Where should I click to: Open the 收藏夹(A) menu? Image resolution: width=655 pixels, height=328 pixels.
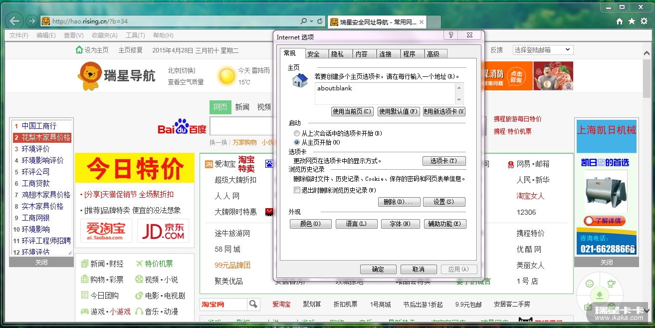(x=104, y=35)
